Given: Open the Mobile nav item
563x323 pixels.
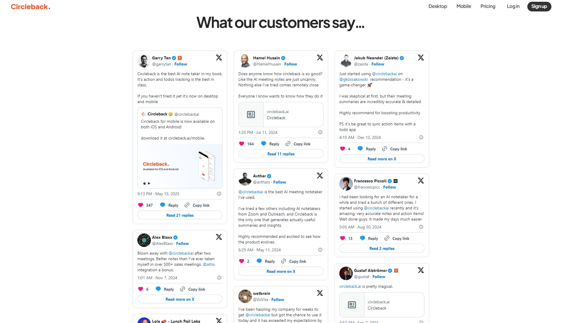Looking at the screenshot, I should [463, 6].
